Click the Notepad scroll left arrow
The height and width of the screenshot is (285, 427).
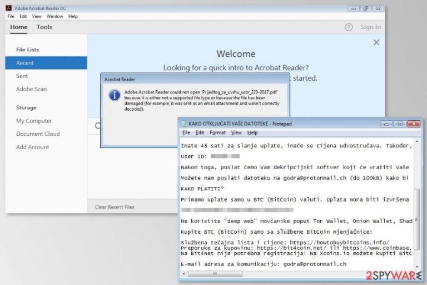(184, 273)
